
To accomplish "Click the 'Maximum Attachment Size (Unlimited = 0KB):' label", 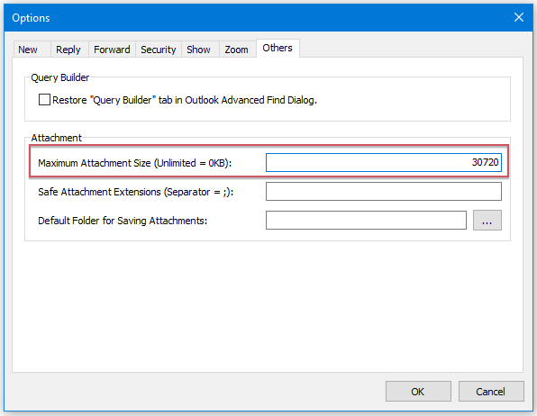I will pyautogui.click(x=134, y=163).
